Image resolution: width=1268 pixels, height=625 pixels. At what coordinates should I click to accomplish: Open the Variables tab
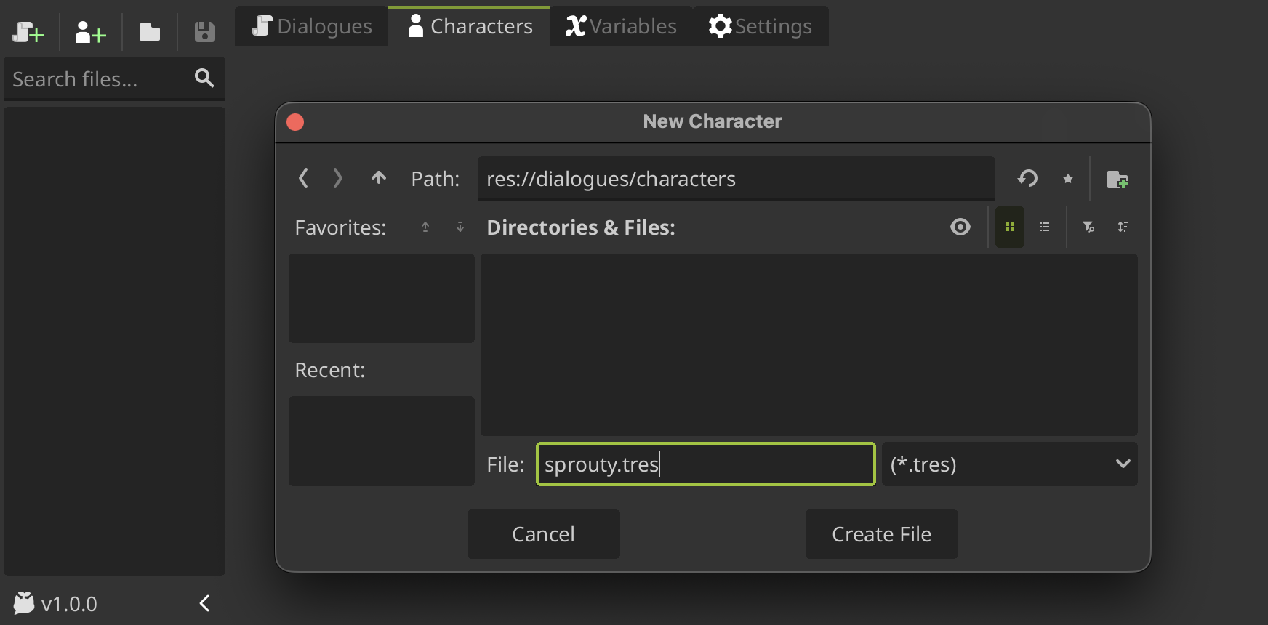(x=621, y=26)
